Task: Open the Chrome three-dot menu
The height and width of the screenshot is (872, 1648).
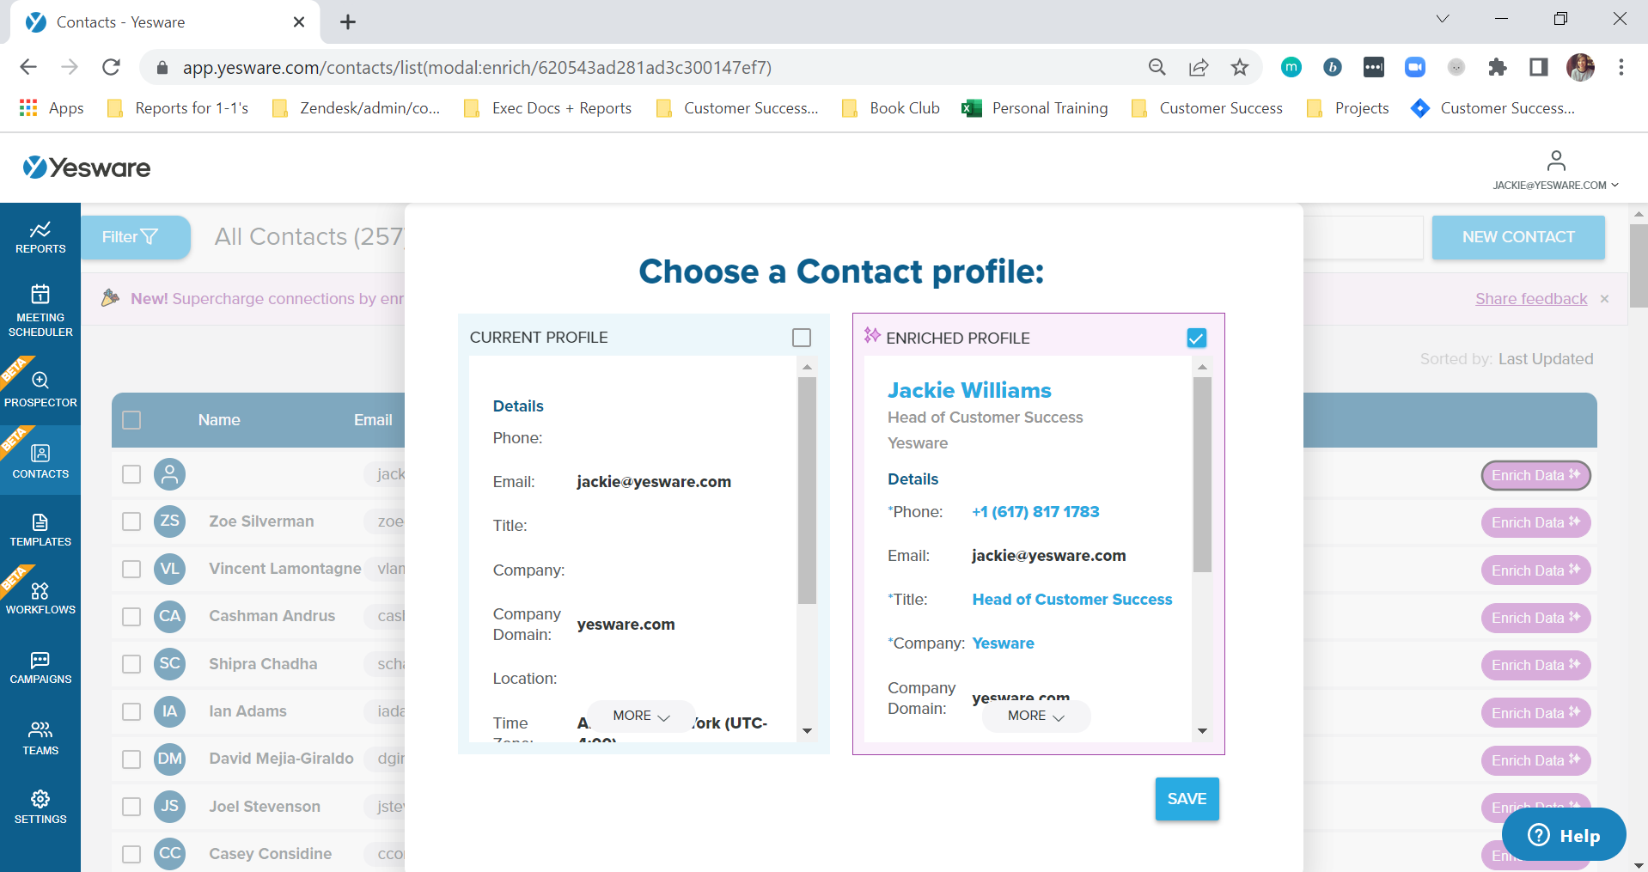Action: (x=1621, y=67)
